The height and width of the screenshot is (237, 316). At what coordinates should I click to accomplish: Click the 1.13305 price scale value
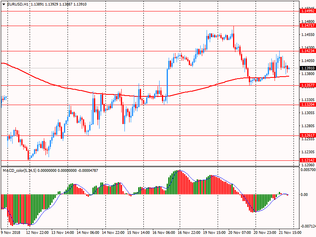click(x=308, y=100)
